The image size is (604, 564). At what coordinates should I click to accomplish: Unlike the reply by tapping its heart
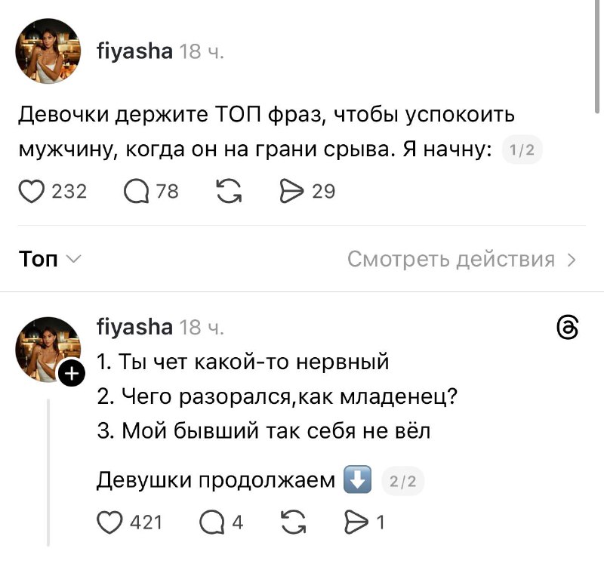[110, 522]
